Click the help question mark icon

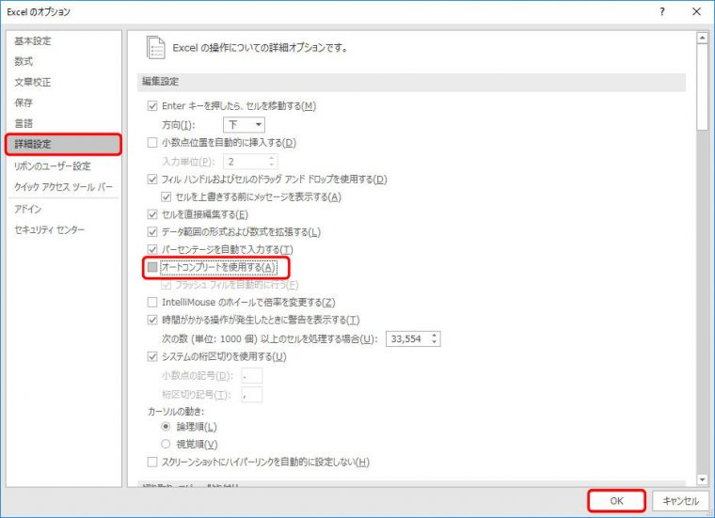pos(662,12)
